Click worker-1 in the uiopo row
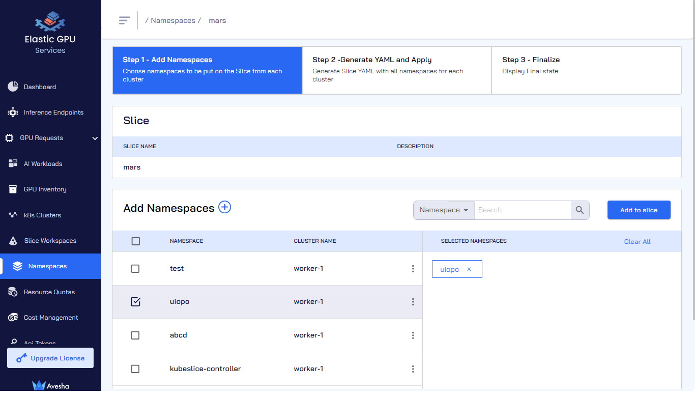The width and height of the screenshot is (695, 394). [308, 302]
